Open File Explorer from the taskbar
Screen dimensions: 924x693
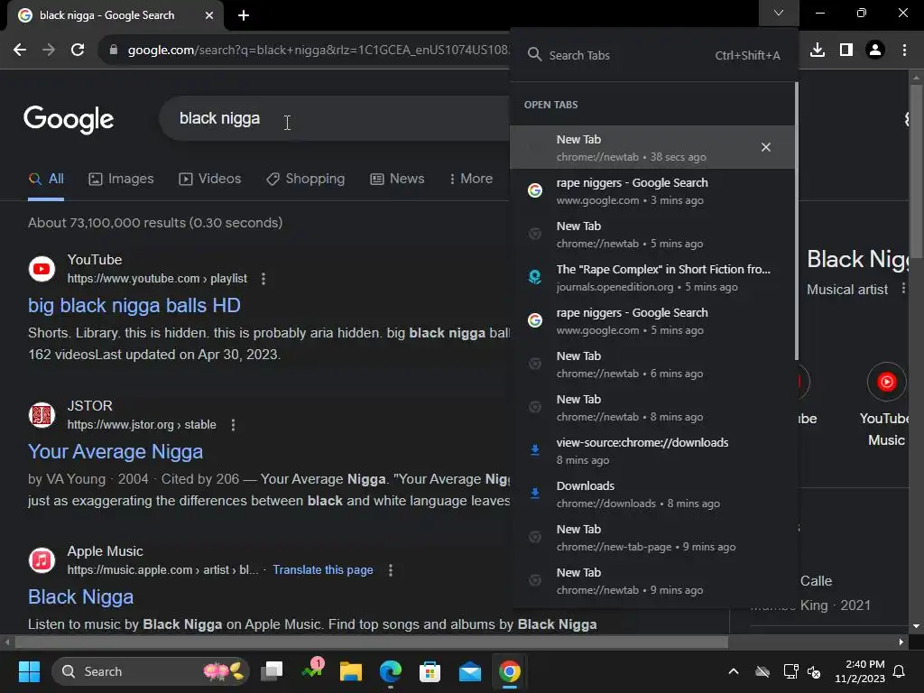351,671
